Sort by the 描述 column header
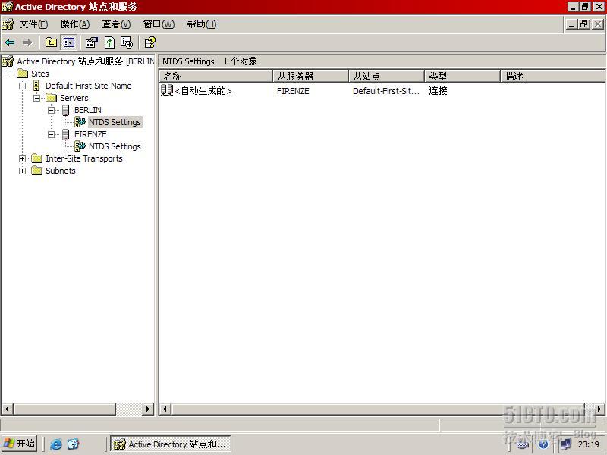607x455 pixels. 553,77
